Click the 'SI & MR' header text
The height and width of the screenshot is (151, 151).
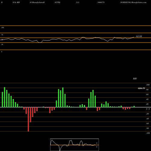tap(16, 2)
